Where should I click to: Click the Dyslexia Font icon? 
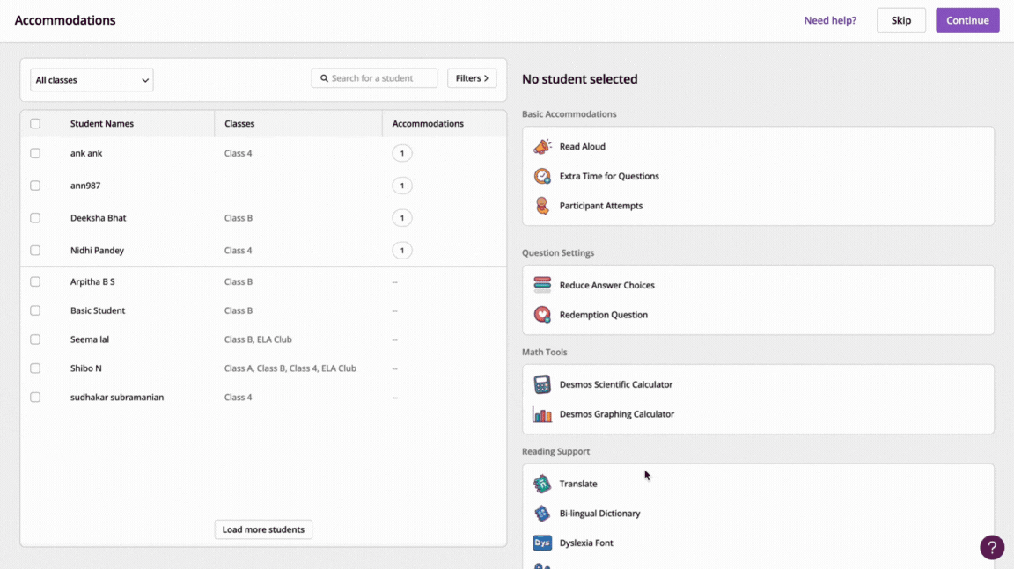coord(542,543)
